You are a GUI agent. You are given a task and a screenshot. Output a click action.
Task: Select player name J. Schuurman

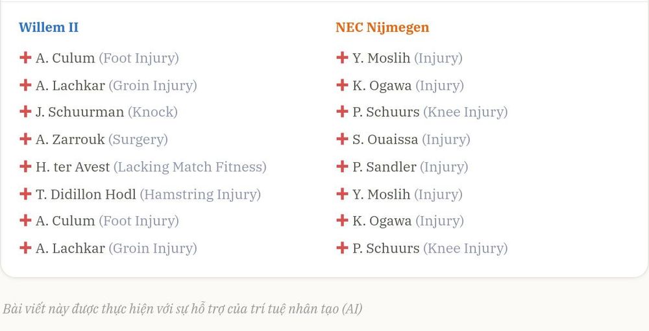pyautogui.click(x=79, y=112)
